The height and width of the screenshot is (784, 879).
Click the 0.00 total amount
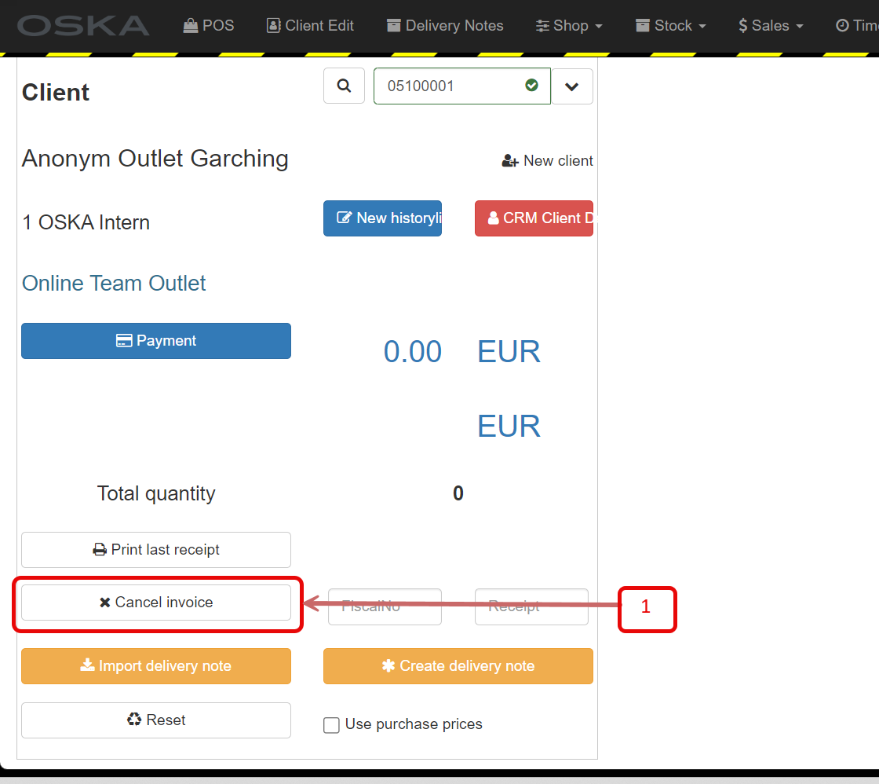pyautogui.click(x=413, y=352)
